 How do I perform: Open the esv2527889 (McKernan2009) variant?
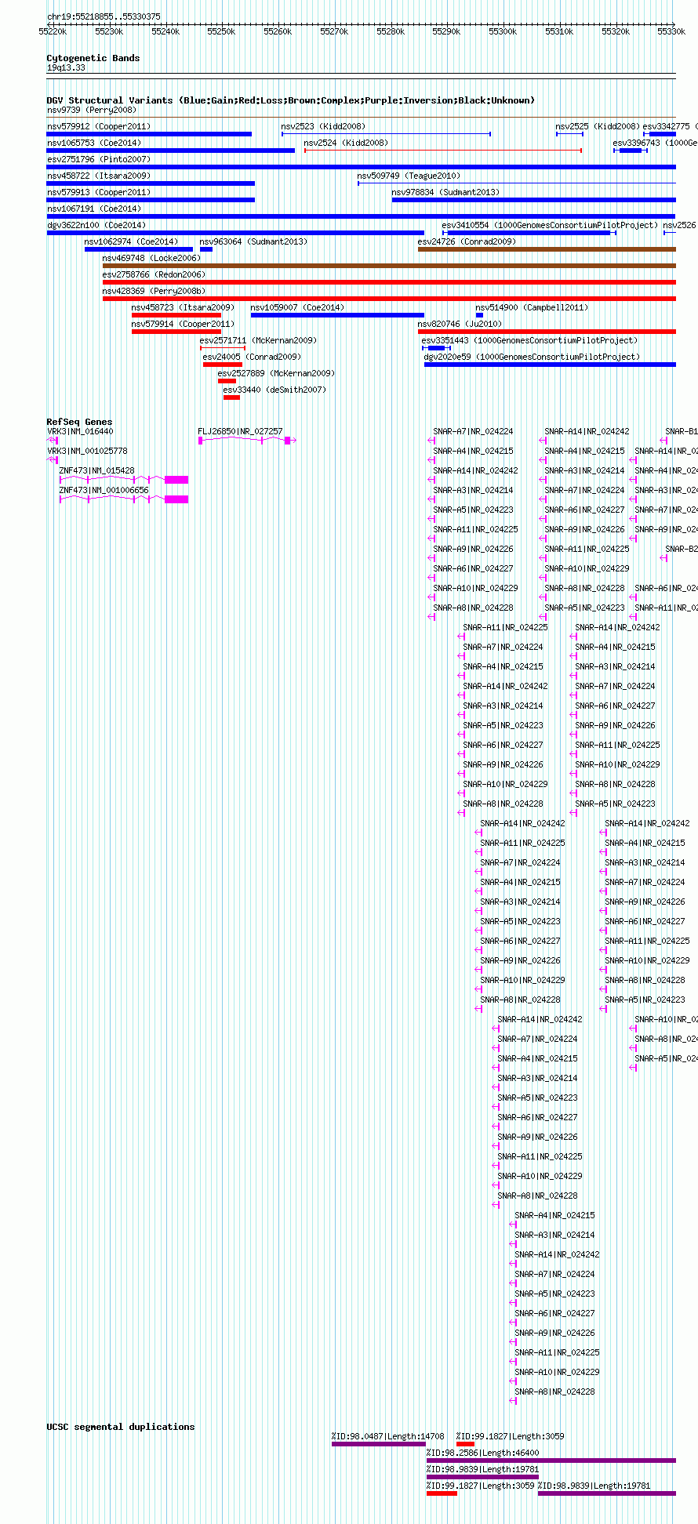pos(227,381)
